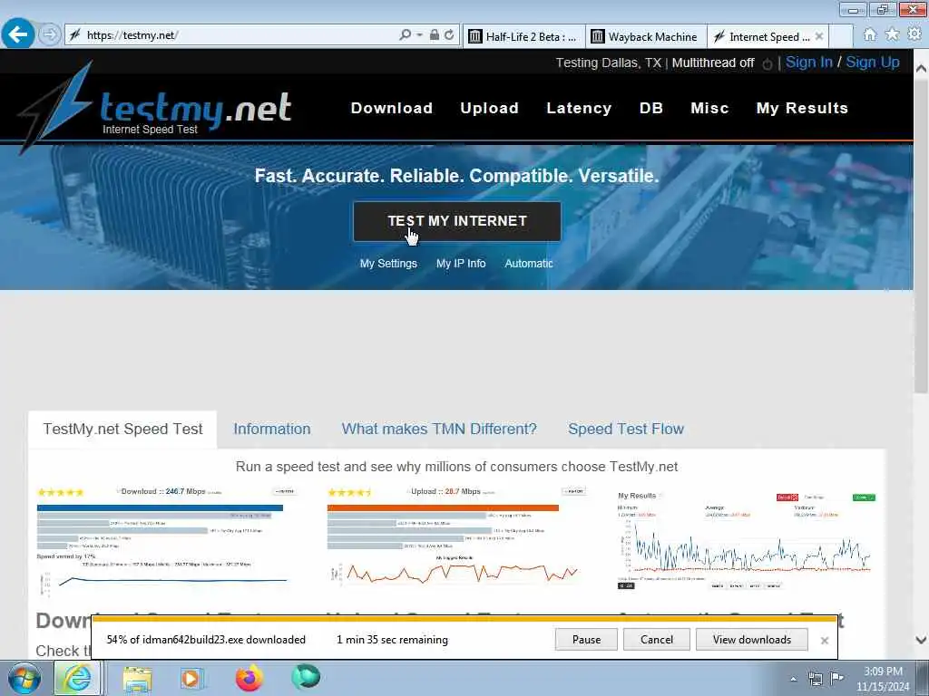Switch to the Information tab

[272, 429]
